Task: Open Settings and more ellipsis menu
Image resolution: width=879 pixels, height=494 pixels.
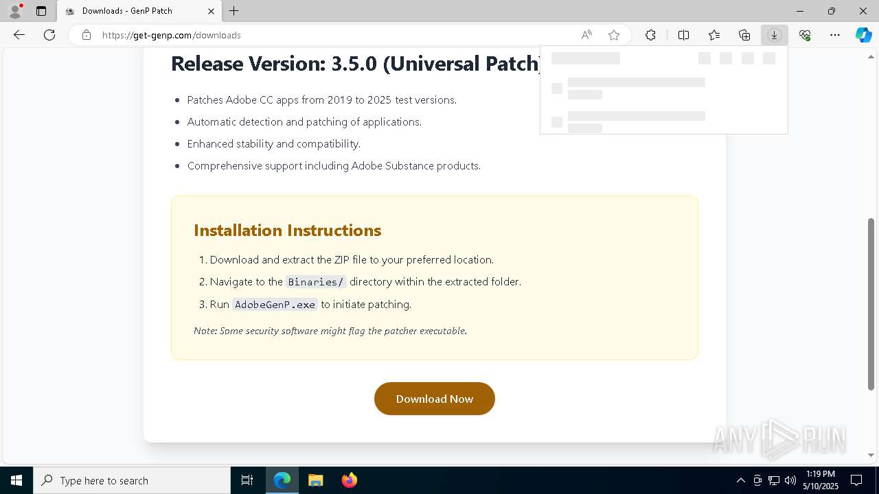Action: pyautogui.click(x=835, y=35)
